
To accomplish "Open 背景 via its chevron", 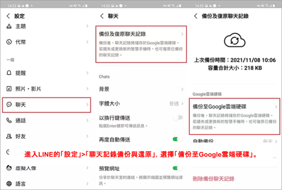I will click(x=182, y=89).
